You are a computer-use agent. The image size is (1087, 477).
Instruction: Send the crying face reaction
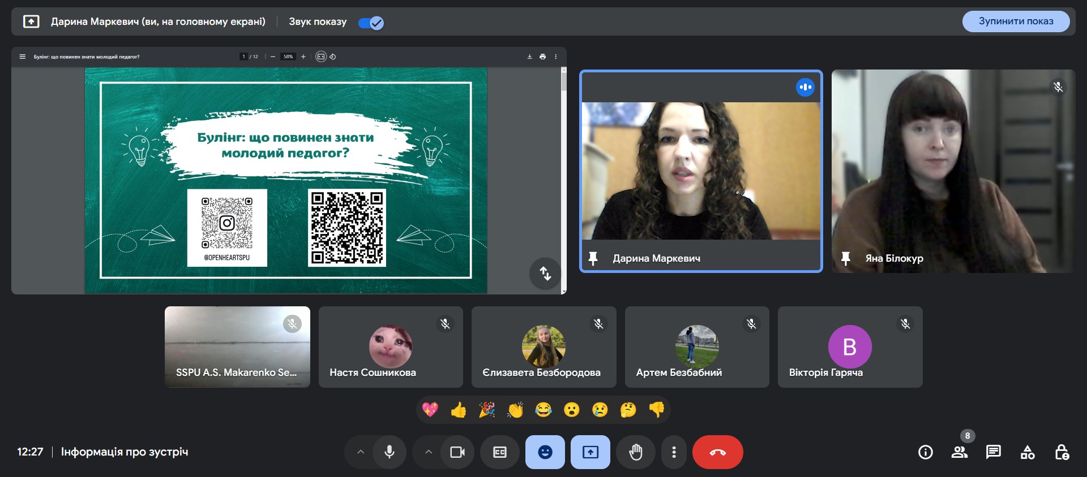600,409
